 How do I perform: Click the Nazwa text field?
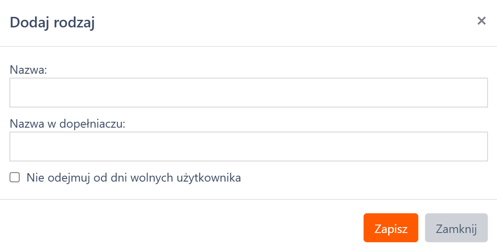tap(248, 92)
